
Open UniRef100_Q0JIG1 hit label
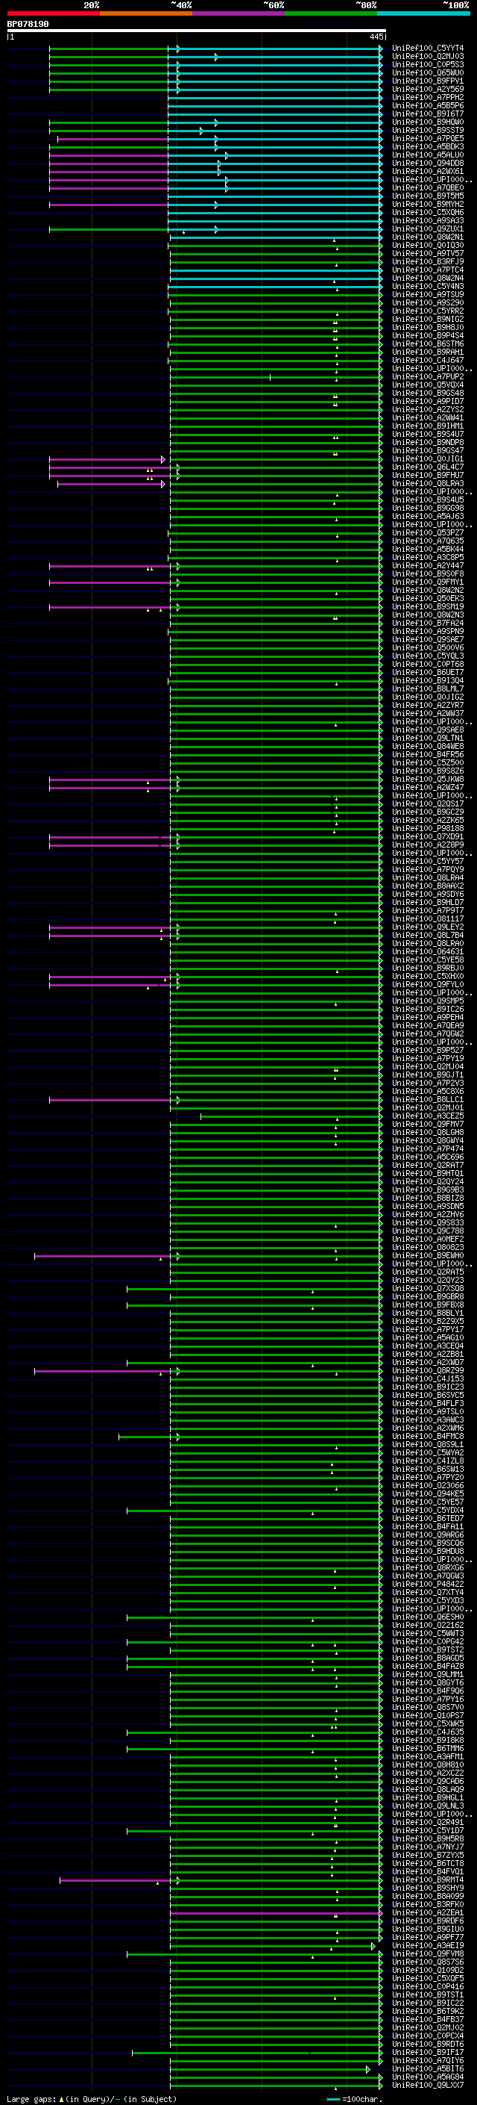click(x=428, y=459)
